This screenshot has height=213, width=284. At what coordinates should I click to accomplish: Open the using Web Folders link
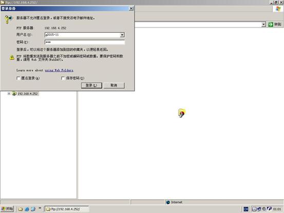[x=59, y=70]
